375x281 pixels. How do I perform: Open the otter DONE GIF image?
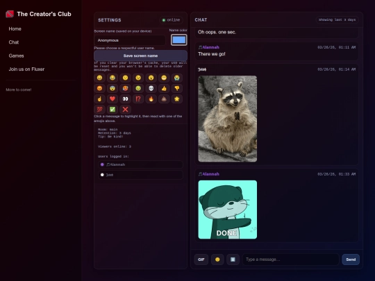point(228,210)
